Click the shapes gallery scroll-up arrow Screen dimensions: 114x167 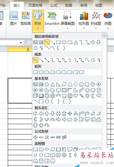(104, 36)
